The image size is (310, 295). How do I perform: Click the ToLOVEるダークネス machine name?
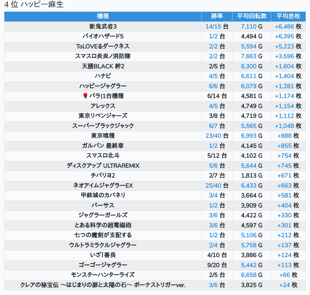pyautogui.click(x=103, y=46)
